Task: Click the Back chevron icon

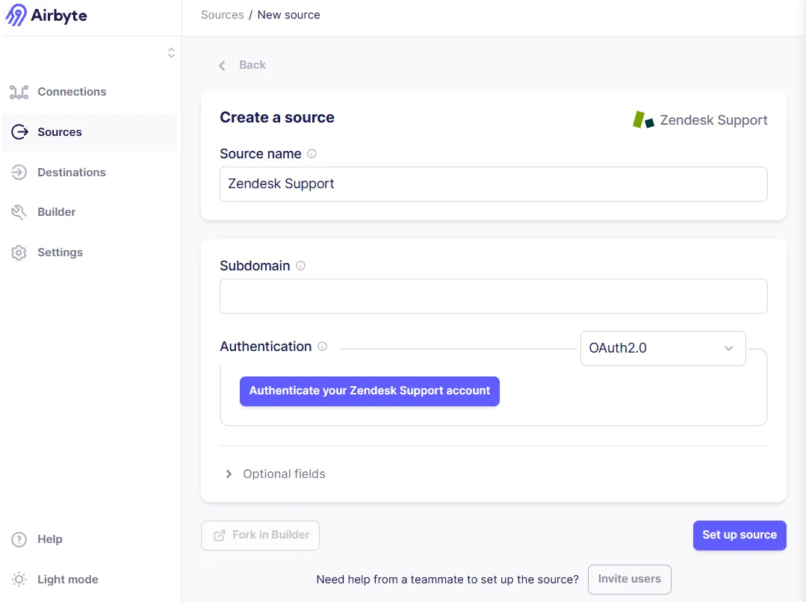Action: coord(222,65)
